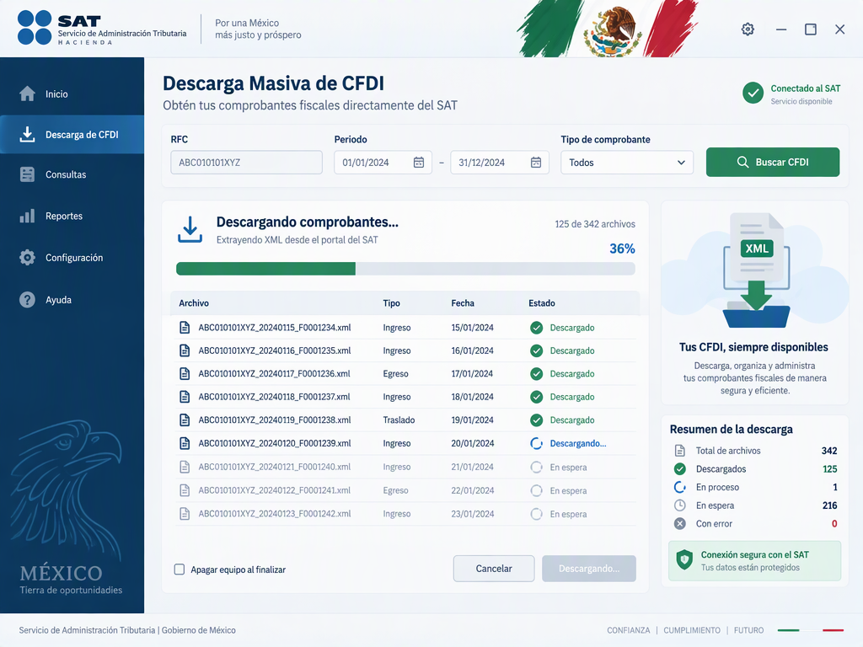Click the download progress bar
Viewport: 863px width, 647px height.
pyautogui.click(x=405, y=269)
